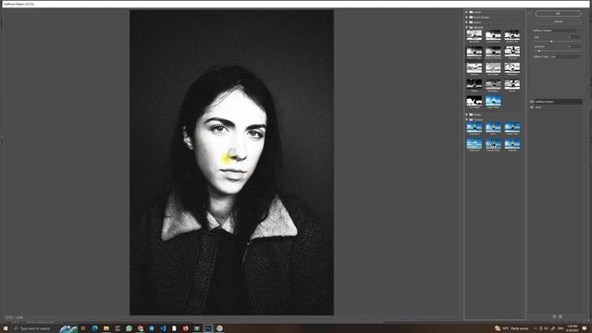Expand the Distort filter folder
592x333 pixels.
466,22
